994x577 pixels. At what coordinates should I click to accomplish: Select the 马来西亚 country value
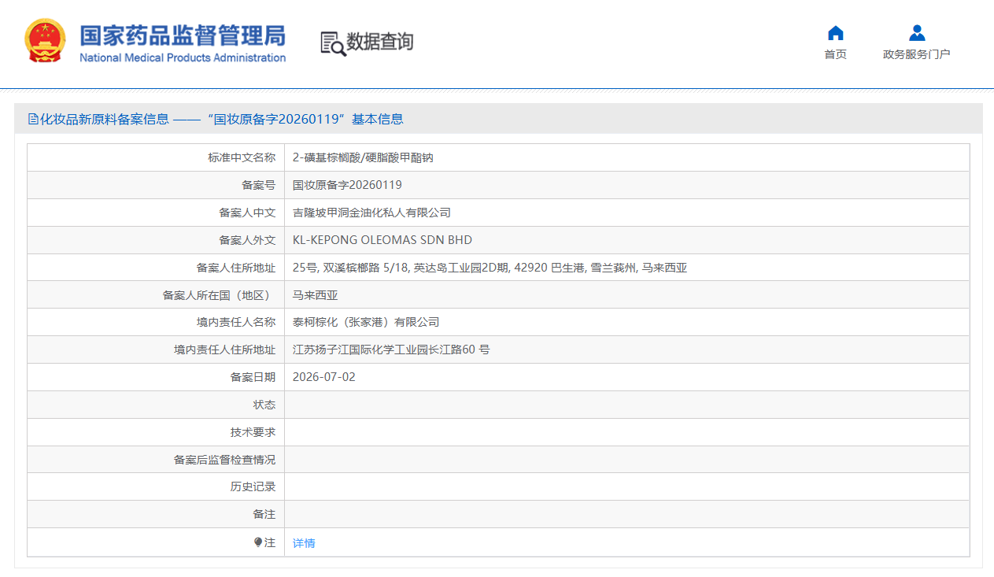[315, 295]
